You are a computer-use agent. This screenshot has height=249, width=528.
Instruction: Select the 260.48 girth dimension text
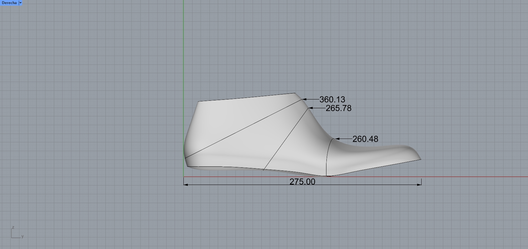tap(365, 139)
